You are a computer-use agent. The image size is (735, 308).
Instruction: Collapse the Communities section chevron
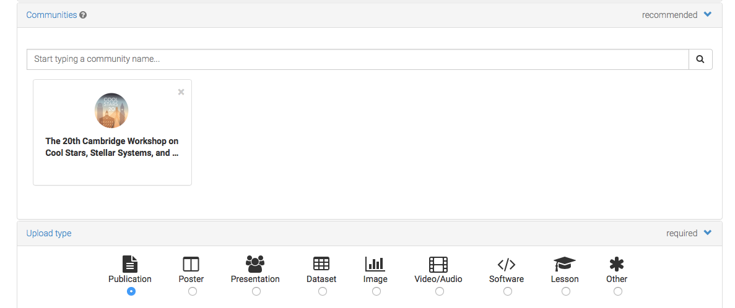pos(708,14)
